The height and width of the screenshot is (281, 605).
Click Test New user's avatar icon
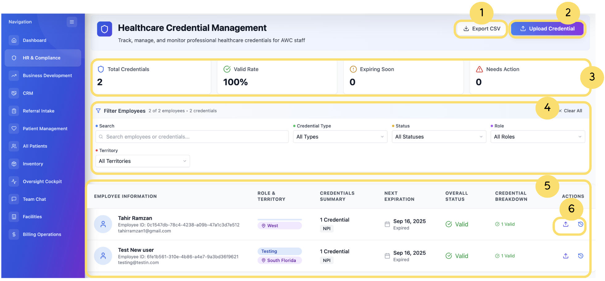pos(103,256)
